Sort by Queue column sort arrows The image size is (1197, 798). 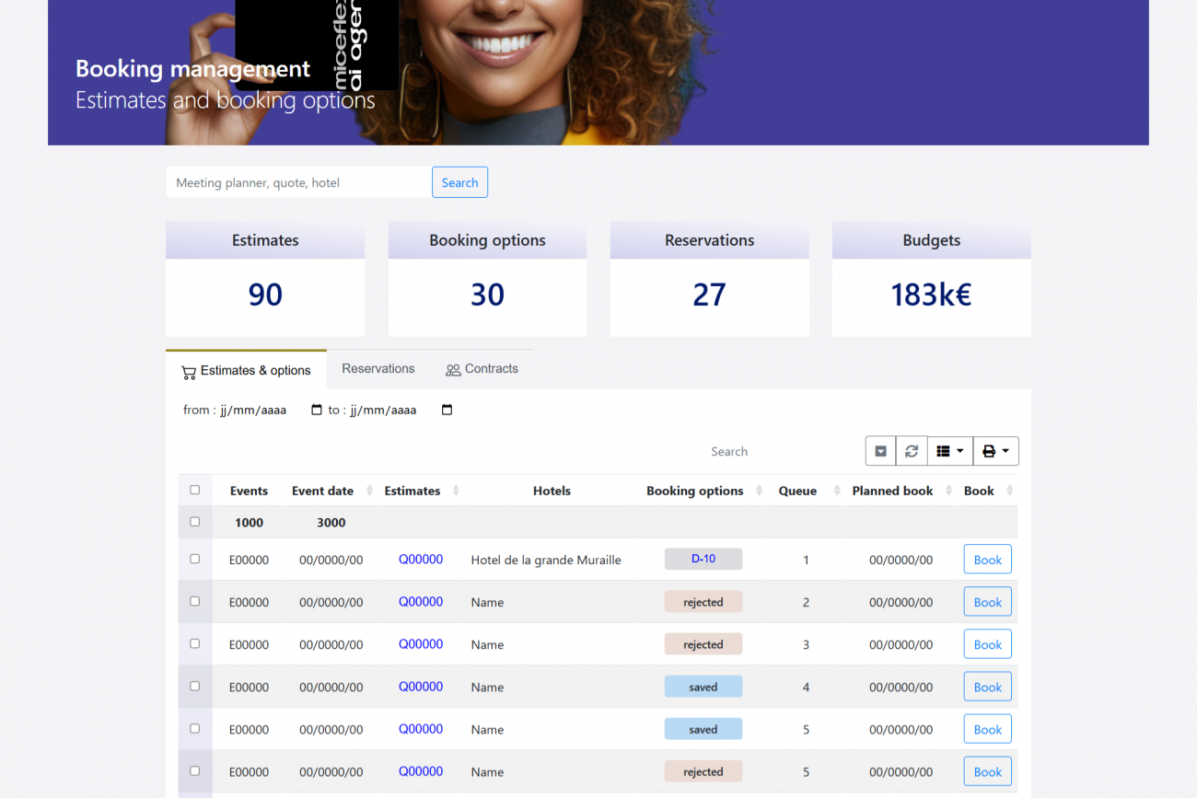[837, 491]
